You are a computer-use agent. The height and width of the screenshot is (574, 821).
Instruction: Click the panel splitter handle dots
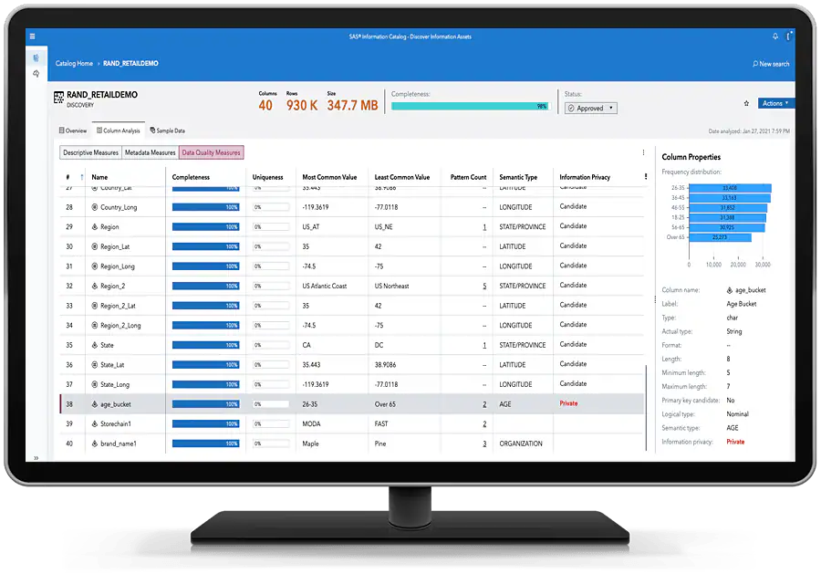[x=655, y=300]
